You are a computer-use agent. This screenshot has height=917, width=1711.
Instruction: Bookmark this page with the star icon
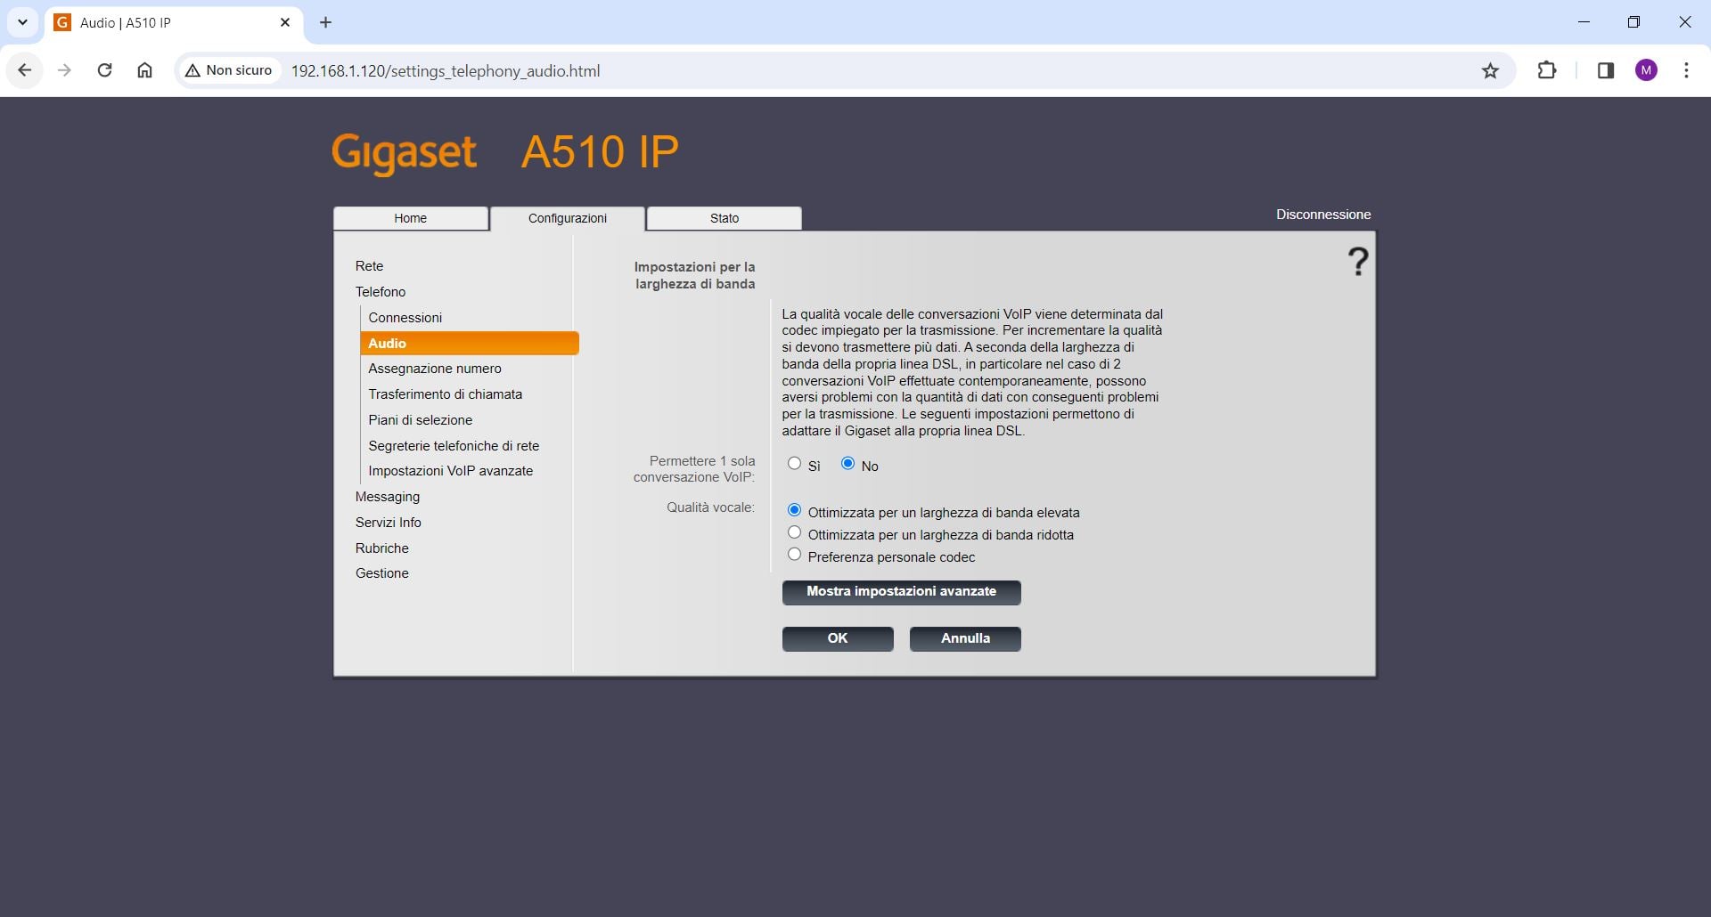[x=1490, y=70]
